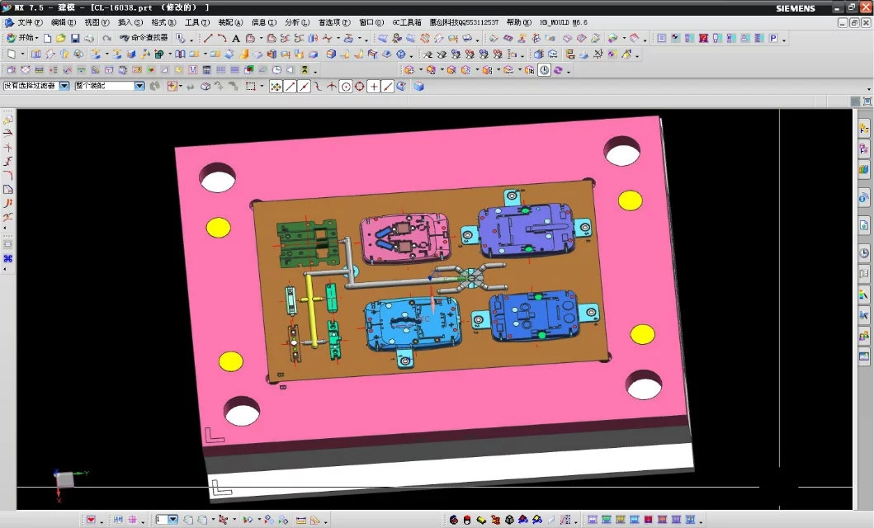Toggle the arc center snap point
This screenshot has height=528, width=874.
tap(346, 87)
